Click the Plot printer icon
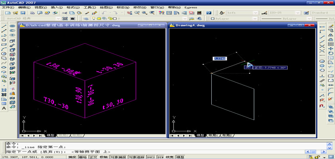Image resolution: width=335 pixels, height=159 pixels. [32, 13]
